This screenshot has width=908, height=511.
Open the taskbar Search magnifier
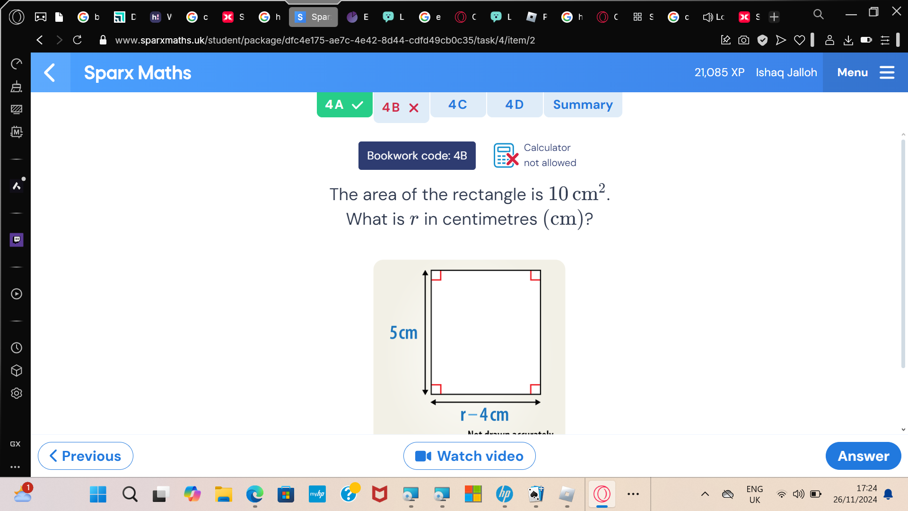[x=130, y=494]
